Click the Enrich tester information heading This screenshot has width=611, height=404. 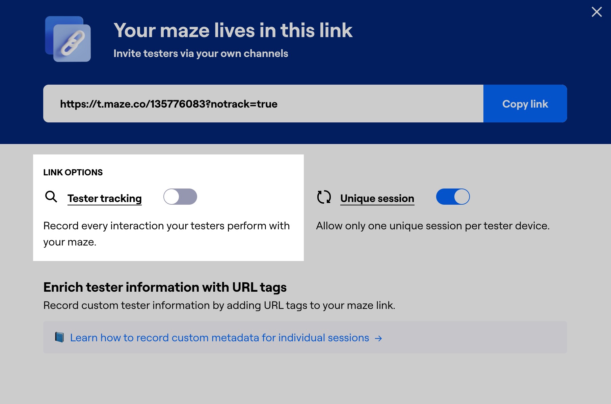point(164,287)
